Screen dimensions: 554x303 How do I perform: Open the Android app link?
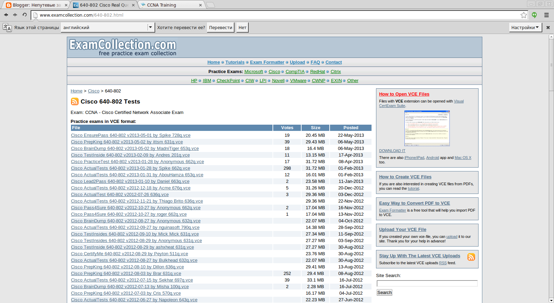coord(432,158)
